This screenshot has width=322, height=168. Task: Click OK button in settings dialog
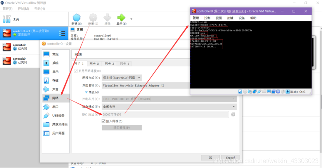pyautogui.click(x=210, y=158)
